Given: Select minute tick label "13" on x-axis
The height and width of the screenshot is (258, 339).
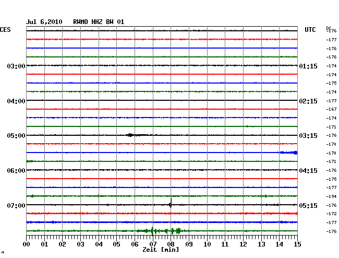Looking at the screenshot, I should 261,244.
